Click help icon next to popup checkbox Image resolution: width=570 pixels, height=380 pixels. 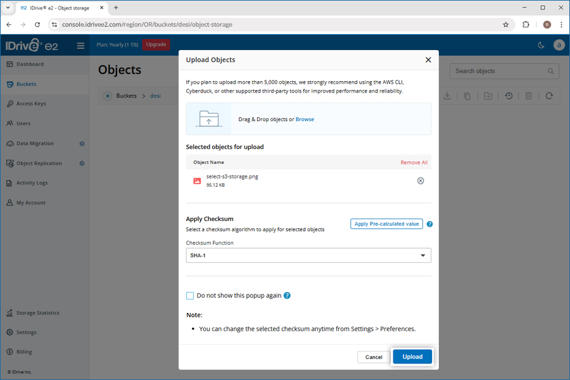[x=287, y=296]
